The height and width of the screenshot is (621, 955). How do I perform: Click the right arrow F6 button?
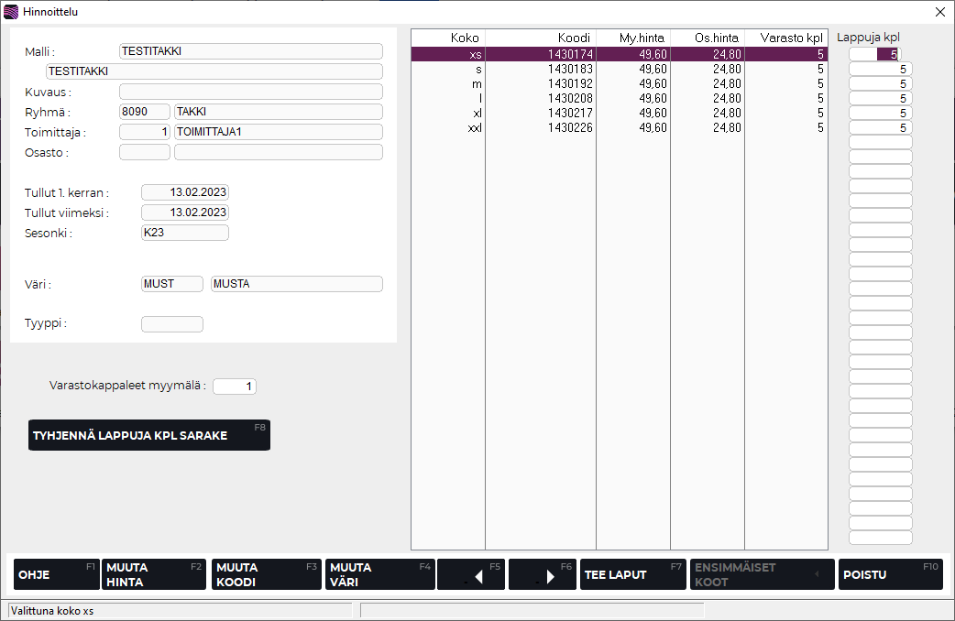543,574
